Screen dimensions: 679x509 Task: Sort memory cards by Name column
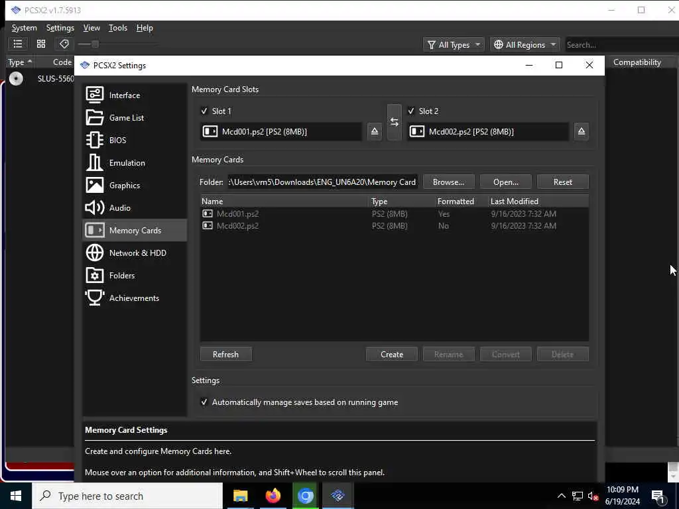(284, 201)
